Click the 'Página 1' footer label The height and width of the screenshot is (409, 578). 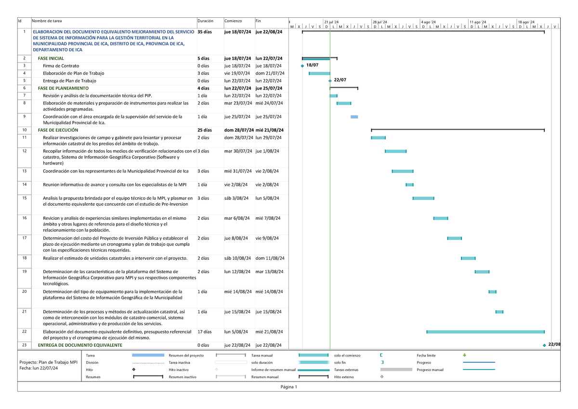tap(289, 387)
